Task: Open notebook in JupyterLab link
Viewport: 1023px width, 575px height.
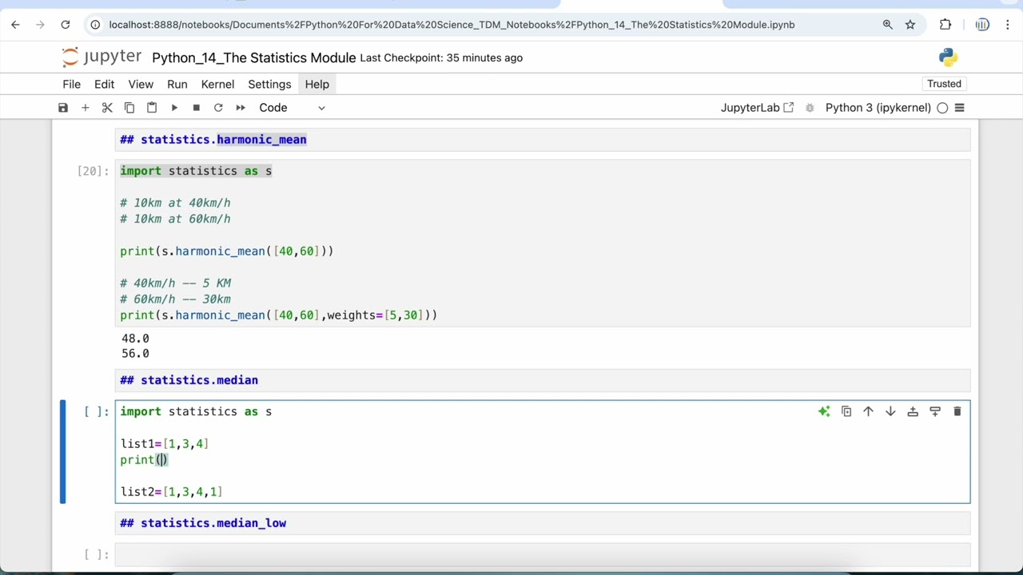Action: pyautogui.click(x=757, y=108)
